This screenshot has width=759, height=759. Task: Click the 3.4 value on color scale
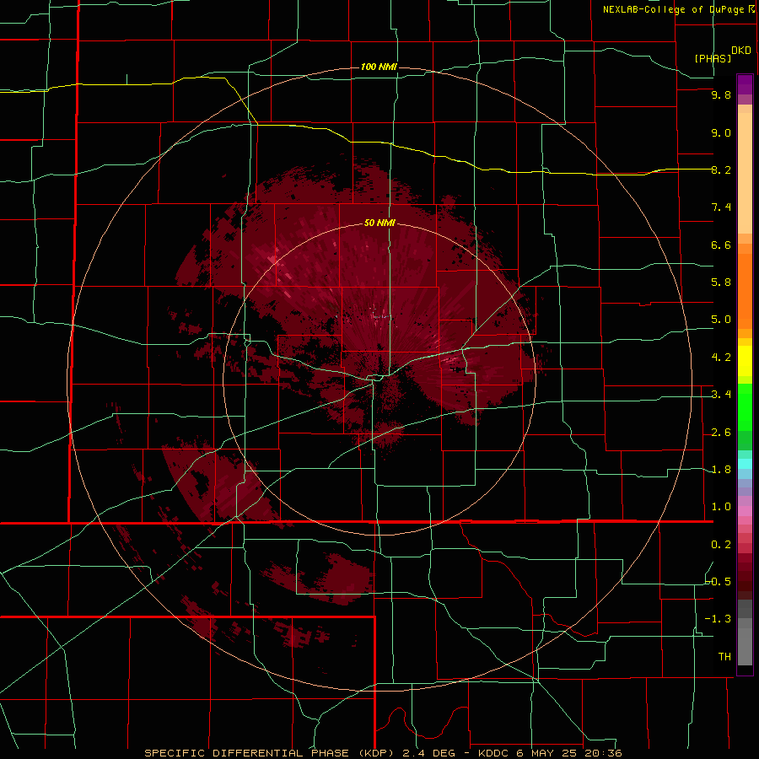(721, 395)
